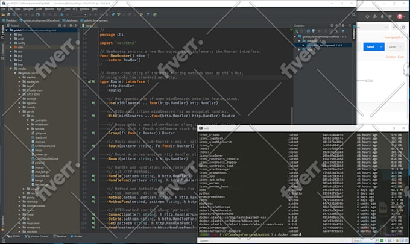Screen dimensions: 410x244
Task: Click the bash terminal command line
Action: point(250,234)
